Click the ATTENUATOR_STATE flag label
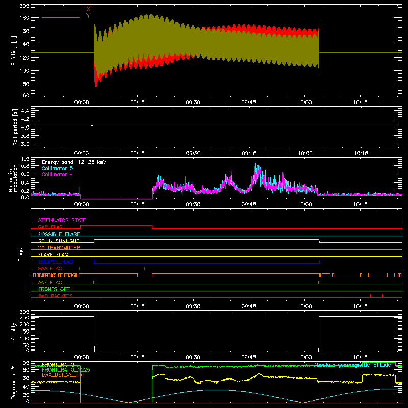Viewport: 408px width, 408px height. [62, 220]
